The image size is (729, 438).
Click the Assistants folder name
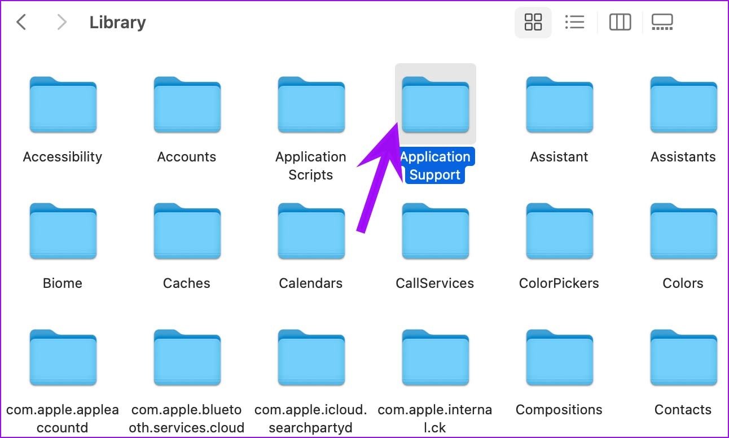point(683,157)
